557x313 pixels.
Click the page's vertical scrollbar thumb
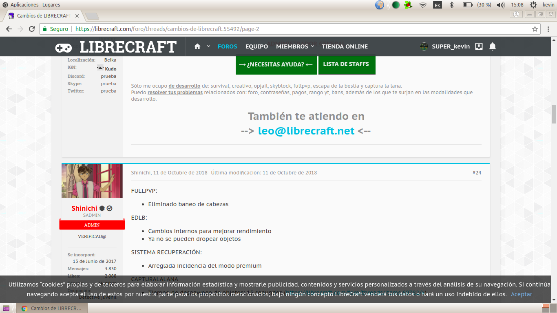point(554,115)
